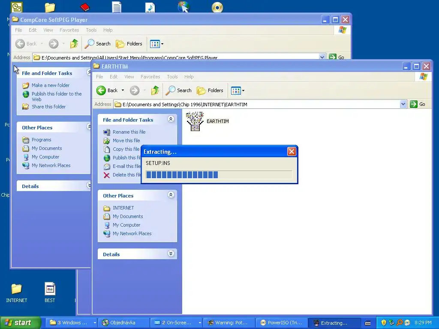Open File menu in EARTHTIM window
The width and height of the screenshot is (439, 329).
tap(99, 77)
